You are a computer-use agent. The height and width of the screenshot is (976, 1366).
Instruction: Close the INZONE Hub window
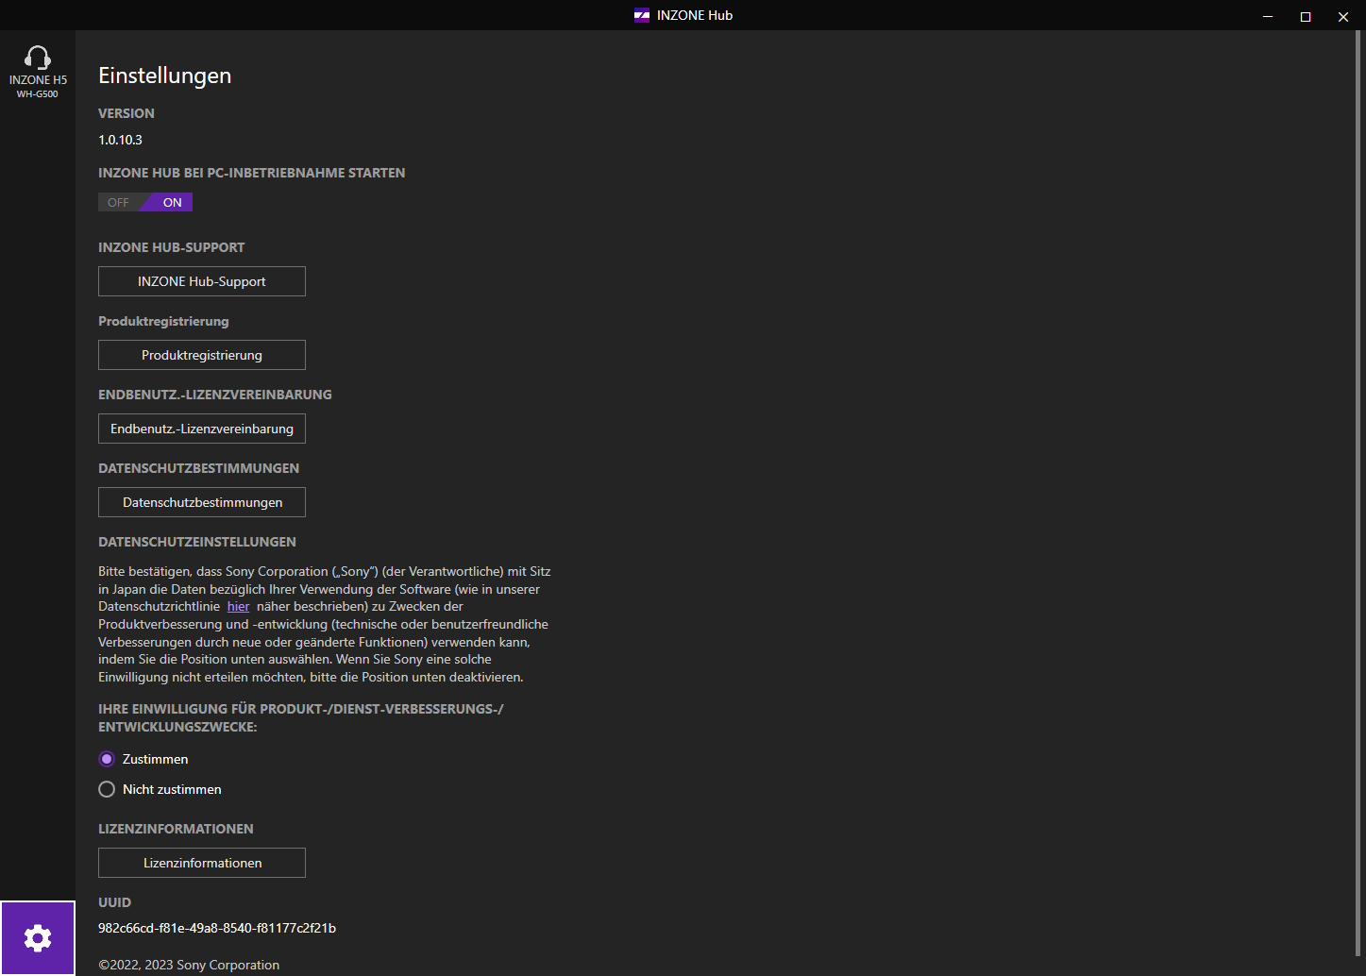(x=1343, y=16)
